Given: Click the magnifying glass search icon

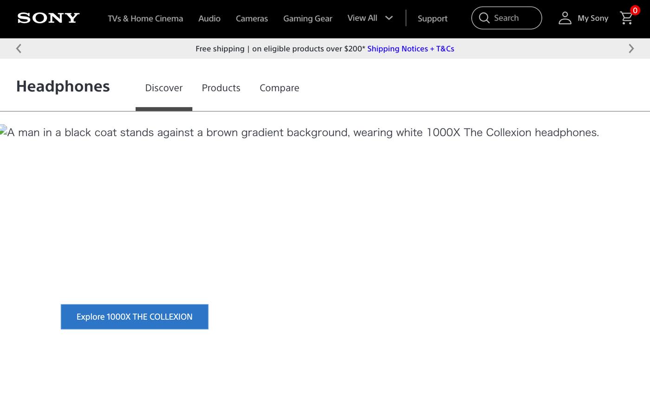Looking at the screenshot, I should 484,18.
